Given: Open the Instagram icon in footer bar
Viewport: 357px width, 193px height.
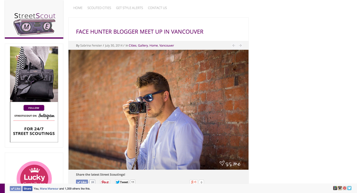Looking at the screenshot, I should 340,188.
